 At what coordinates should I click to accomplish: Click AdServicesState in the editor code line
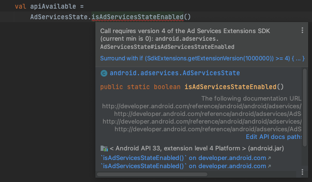[59, 17]
